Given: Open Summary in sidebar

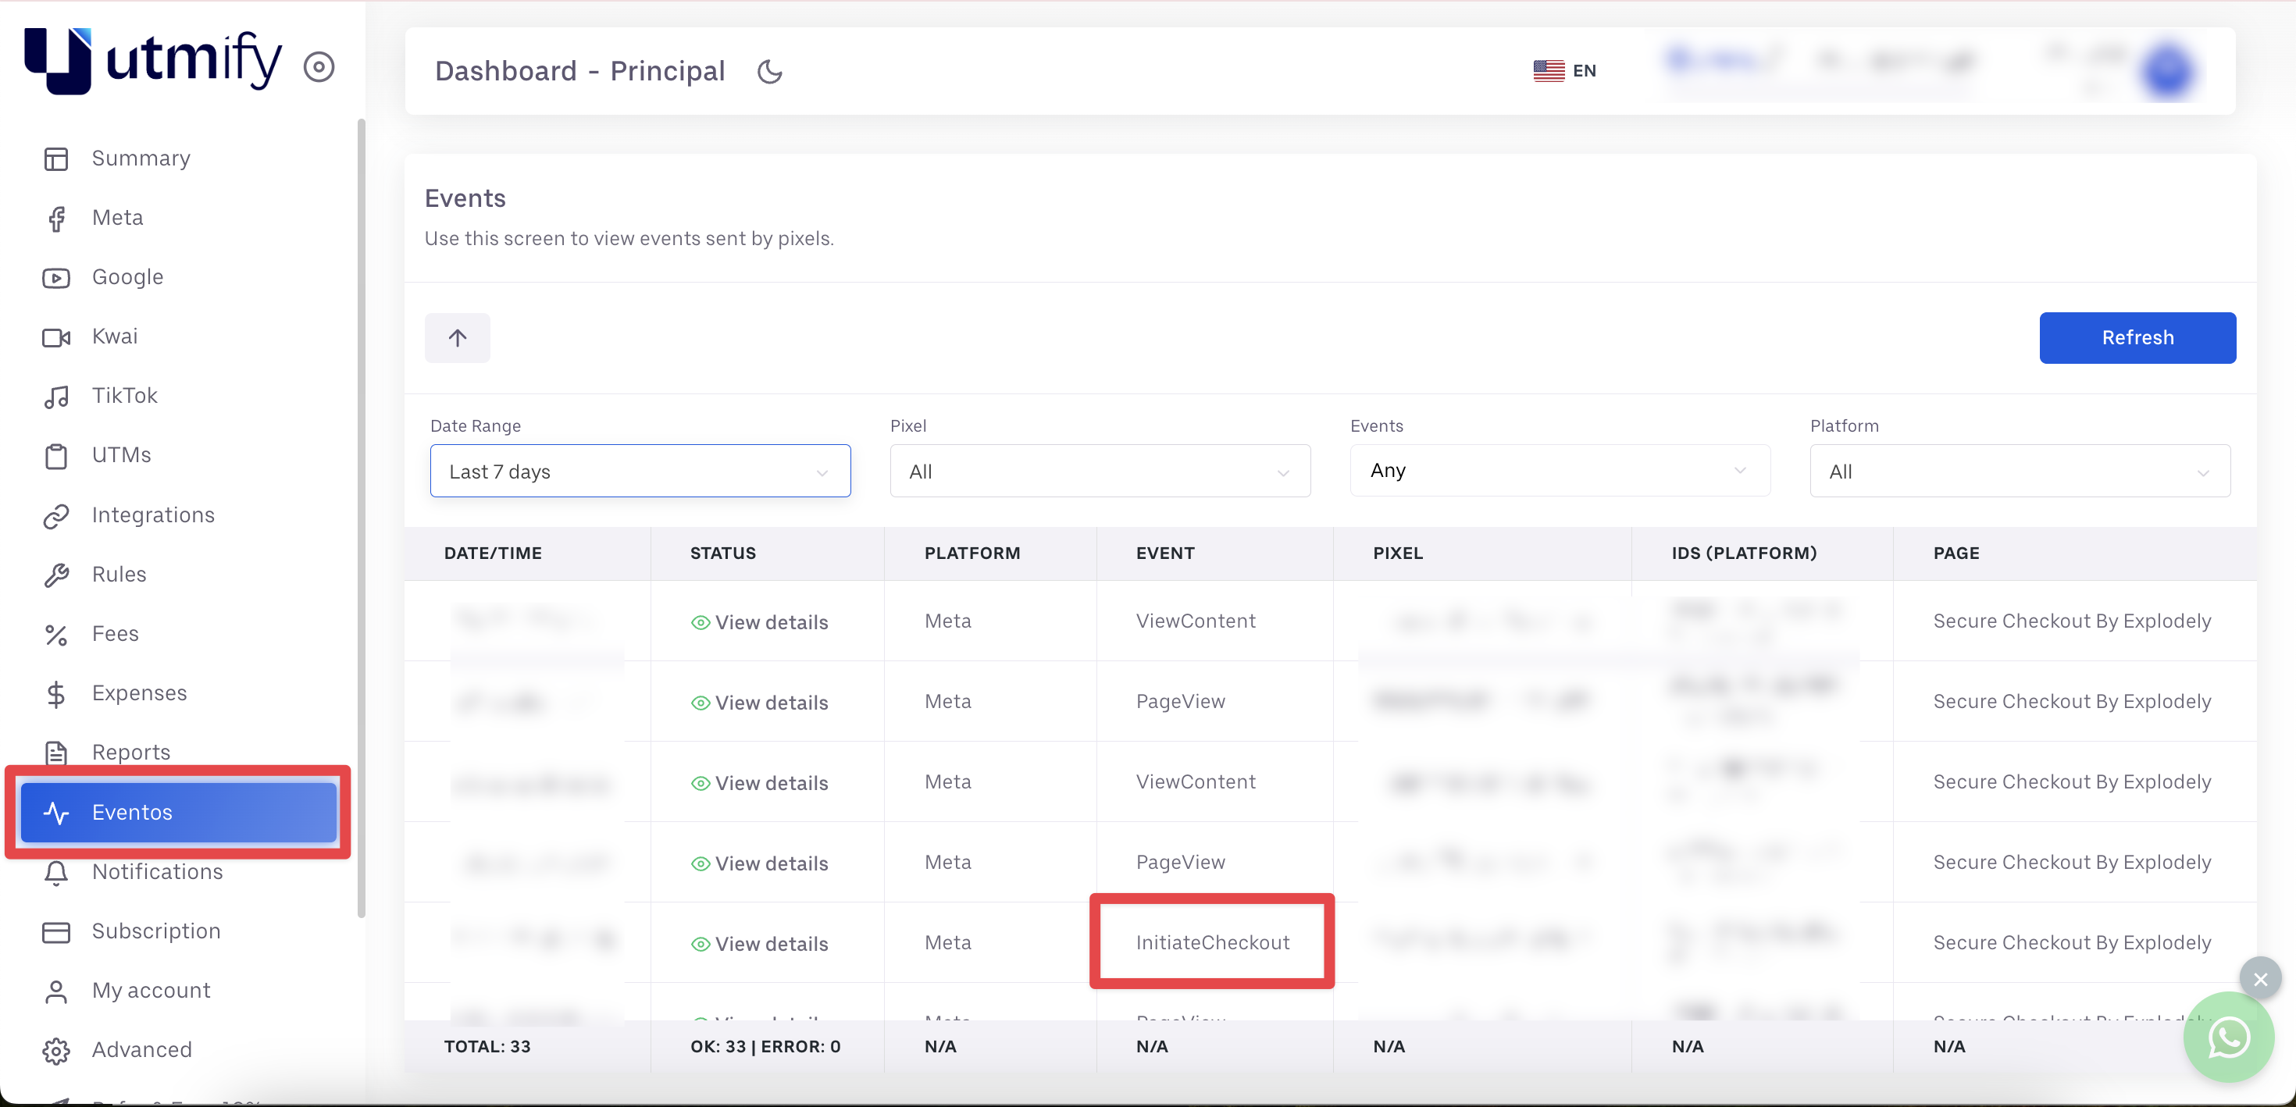Looking at the screenshot, I should coord(141,158).
